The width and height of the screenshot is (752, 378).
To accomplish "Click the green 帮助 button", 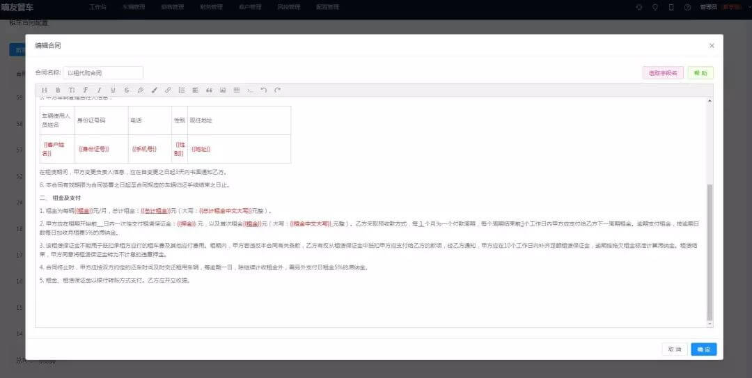I will tap(700, 73).
